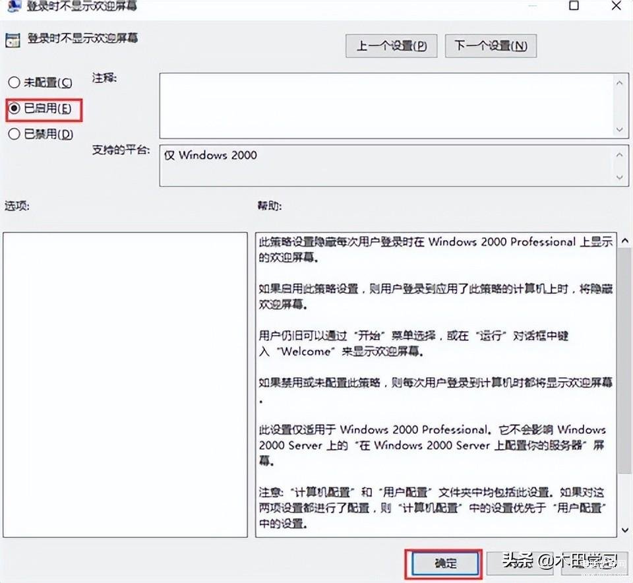633x583 pixels.
Task: Click help line mentioning "Welcome" 来显示欢迎屏幕
Action: pyautogui.click(x=342, y=352)
